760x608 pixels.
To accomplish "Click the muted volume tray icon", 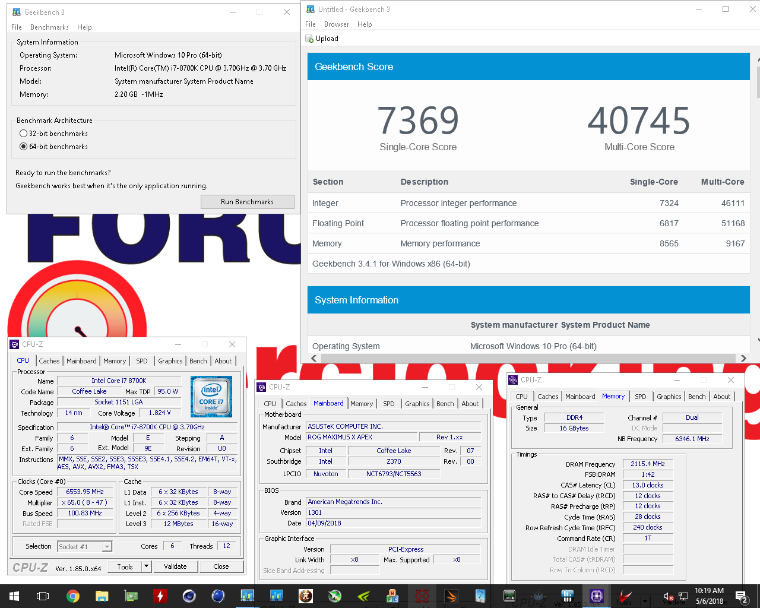I will [668, 596].
